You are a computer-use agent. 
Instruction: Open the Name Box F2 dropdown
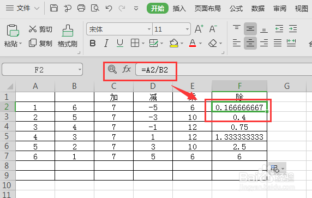tap(80, 70)
